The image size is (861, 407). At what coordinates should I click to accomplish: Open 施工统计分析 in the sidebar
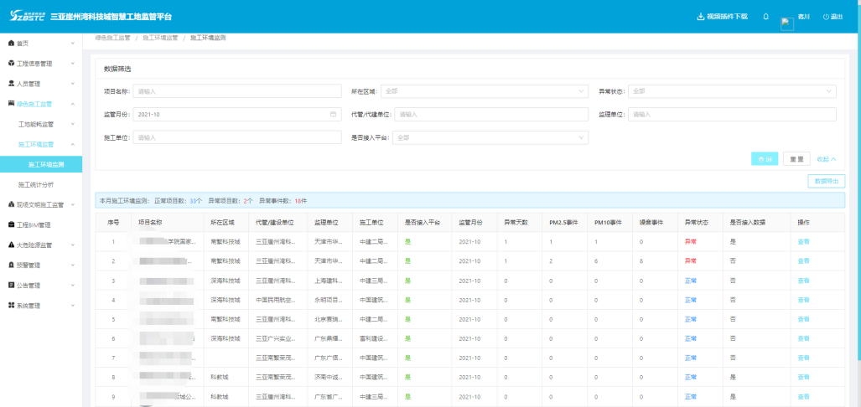[x=35, y=184]
